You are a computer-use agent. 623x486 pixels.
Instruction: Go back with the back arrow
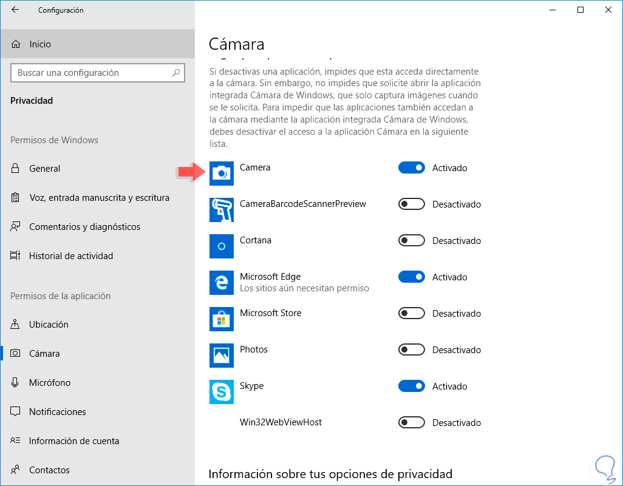(x=15, y=10)
